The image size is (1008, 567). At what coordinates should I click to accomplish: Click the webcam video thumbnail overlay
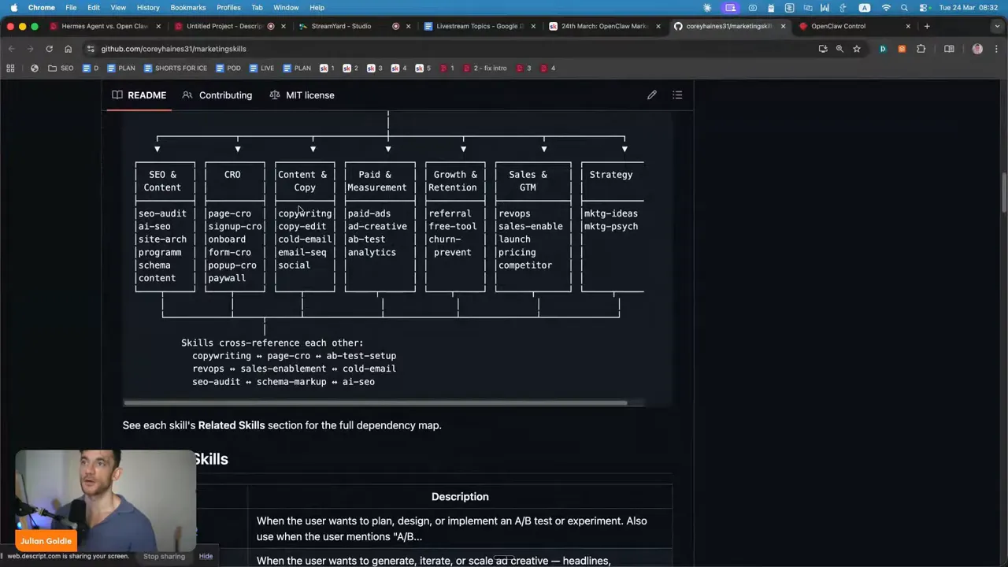click(106, 501)
